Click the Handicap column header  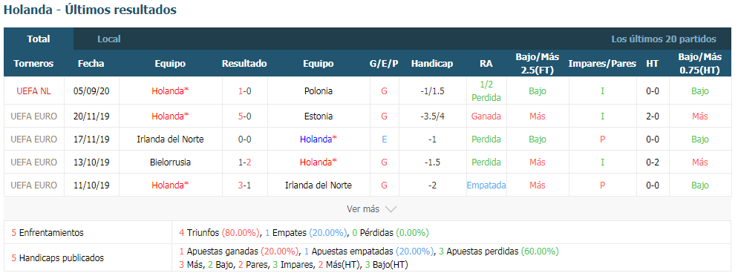[x=431, y=64]
